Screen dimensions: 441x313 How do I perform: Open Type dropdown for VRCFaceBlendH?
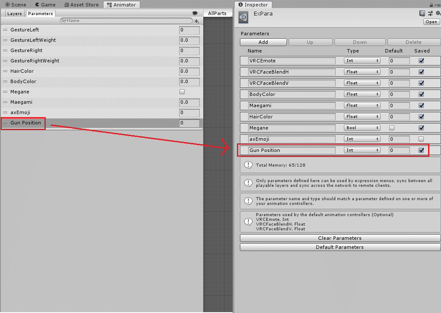click(x=362, y=72)
